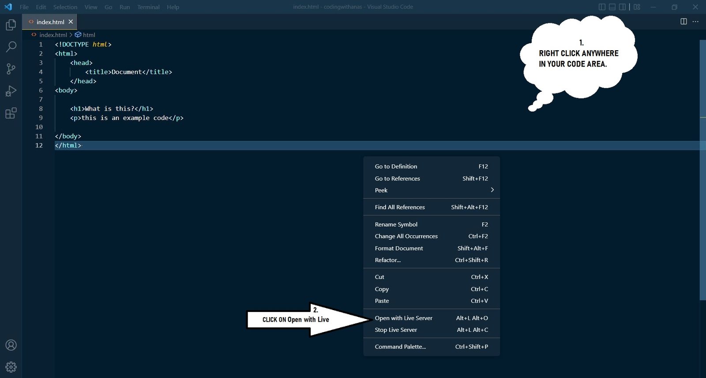Image resolution: width=706 pixels, height=378 pixels.
Task: Choose Go to Definition in context menu
Action: (432, 167)
